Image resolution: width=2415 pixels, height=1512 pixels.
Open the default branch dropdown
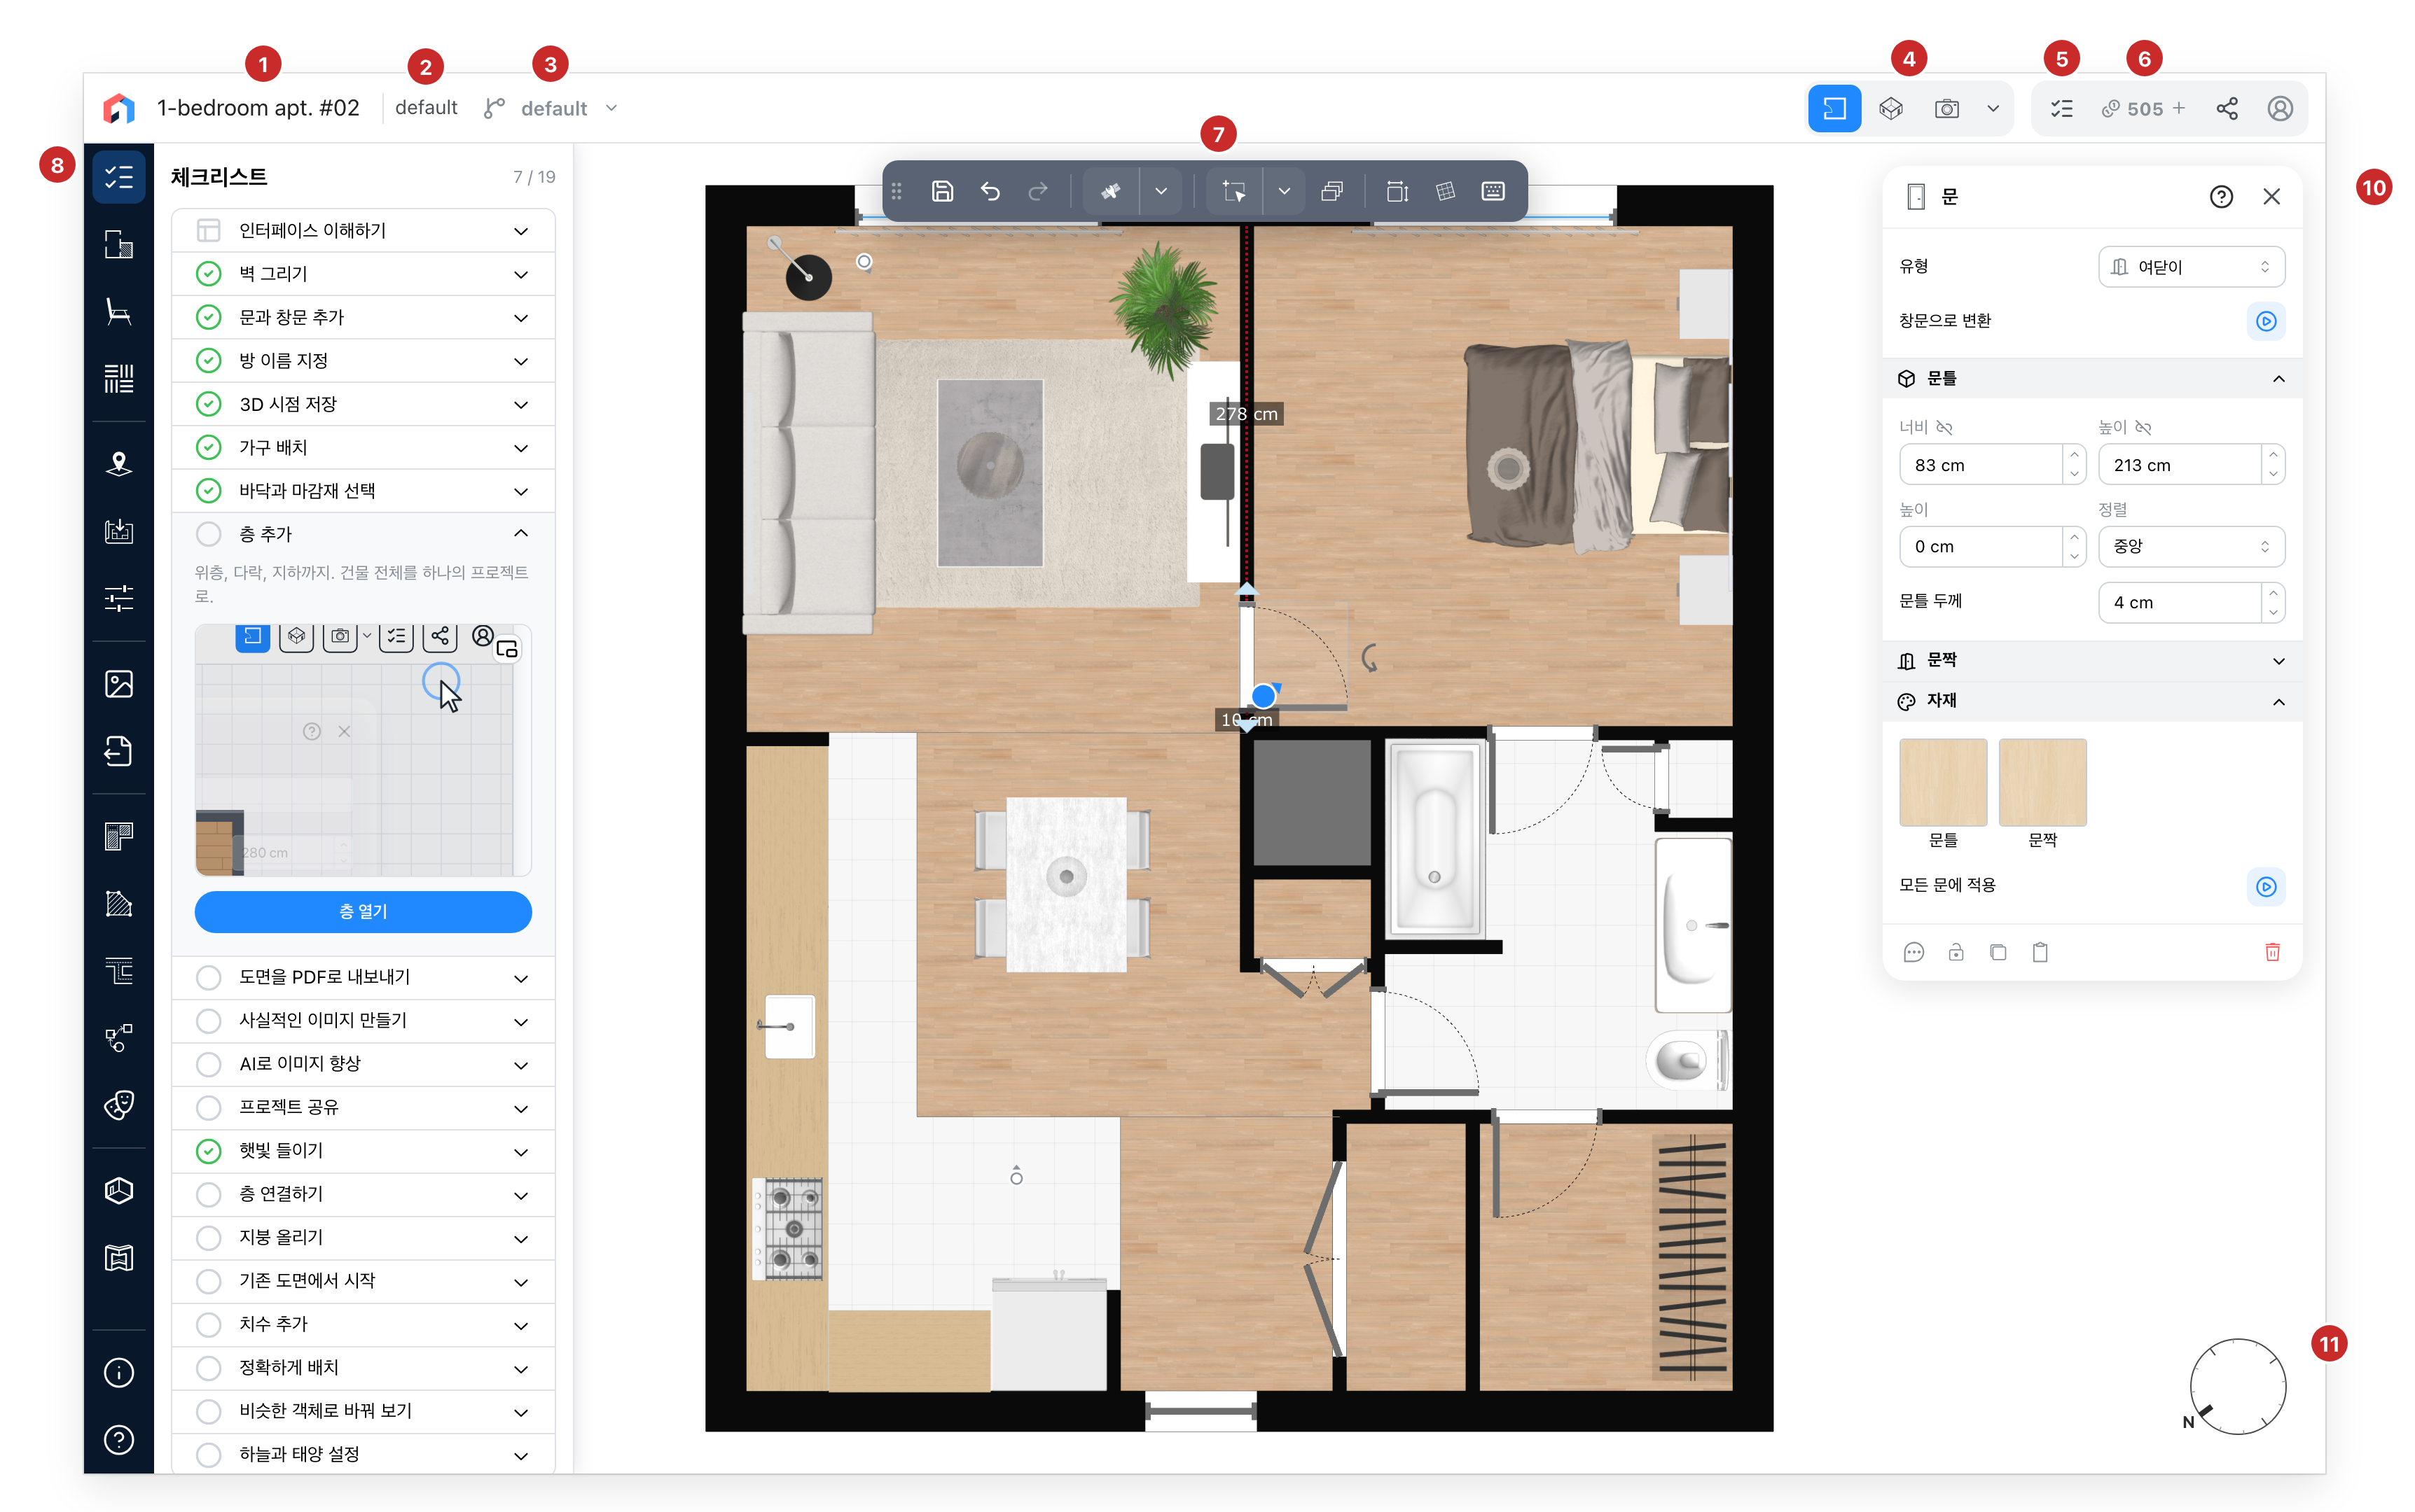[551, 108]
